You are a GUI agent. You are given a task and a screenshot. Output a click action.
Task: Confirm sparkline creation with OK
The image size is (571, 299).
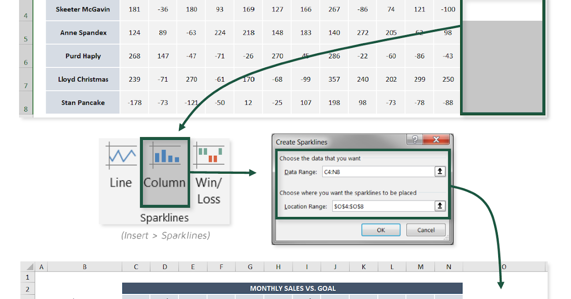[x=381, y=230]
